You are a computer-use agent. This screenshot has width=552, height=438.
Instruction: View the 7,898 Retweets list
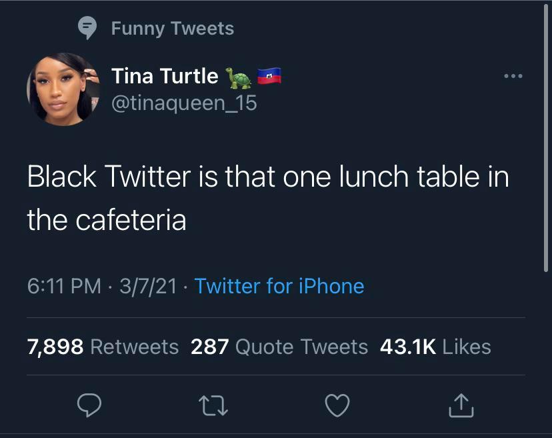[x=101, y=346]
